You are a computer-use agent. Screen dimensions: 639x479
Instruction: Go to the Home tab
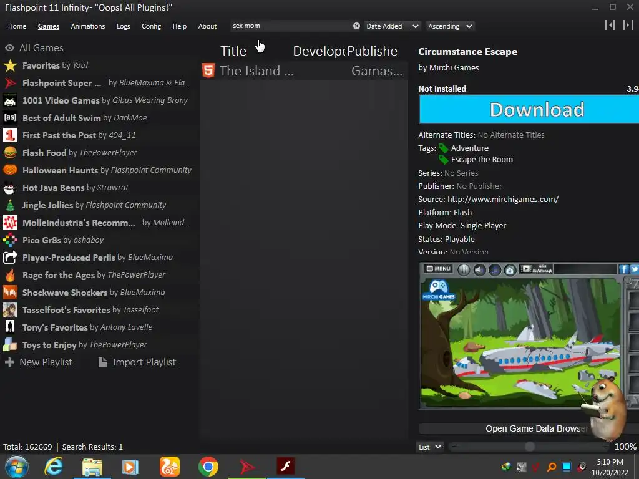[17, 26]
